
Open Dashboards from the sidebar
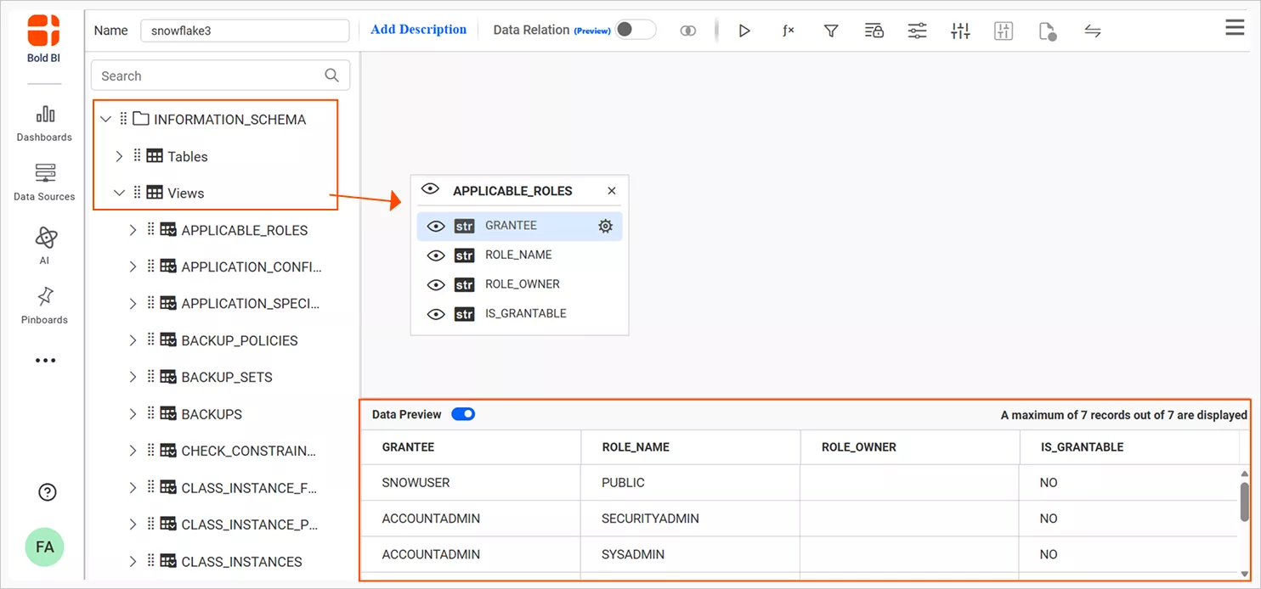[x=44, y=123]
